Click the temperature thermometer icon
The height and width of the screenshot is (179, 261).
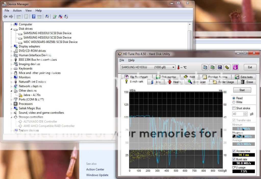click(178, 67)
